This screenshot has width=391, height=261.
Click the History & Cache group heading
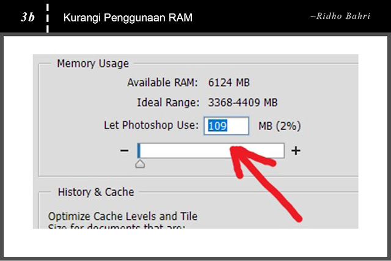[96, 192]
